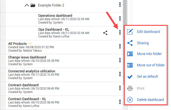This screenshot has height=110, width=171.
Task: Select Move out of folder menu entry
Action: click(151, 65)
